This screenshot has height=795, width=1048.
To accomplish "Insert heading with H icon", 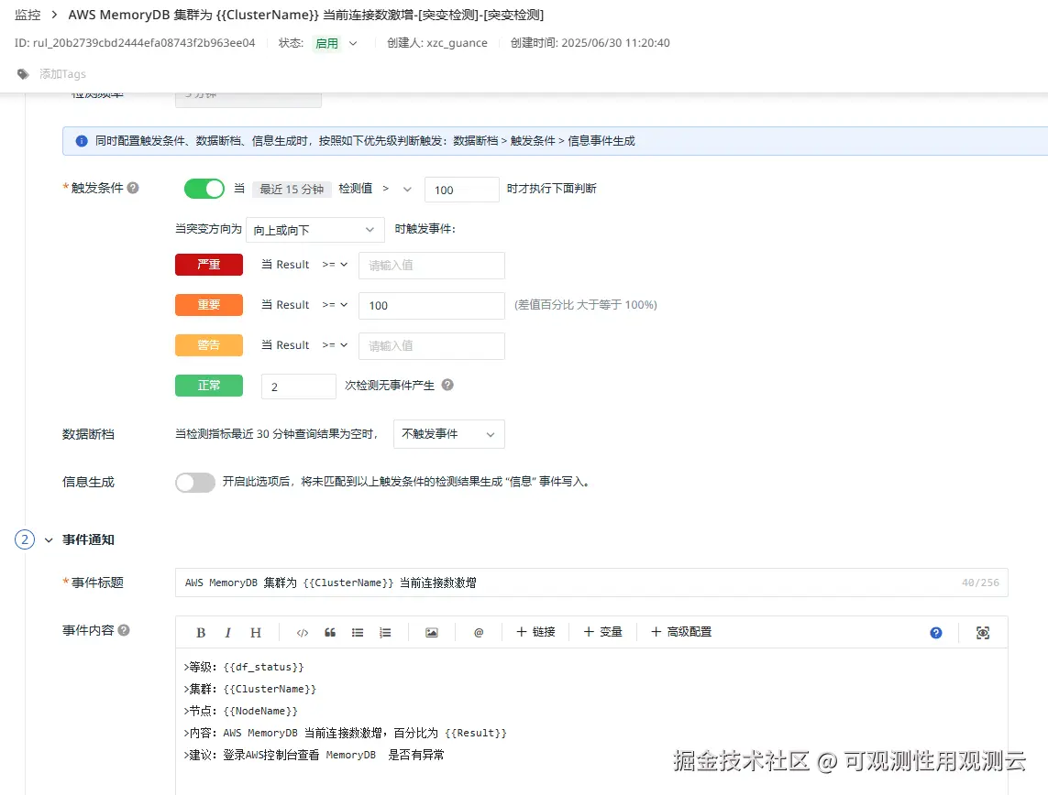I will pos(255,633).
